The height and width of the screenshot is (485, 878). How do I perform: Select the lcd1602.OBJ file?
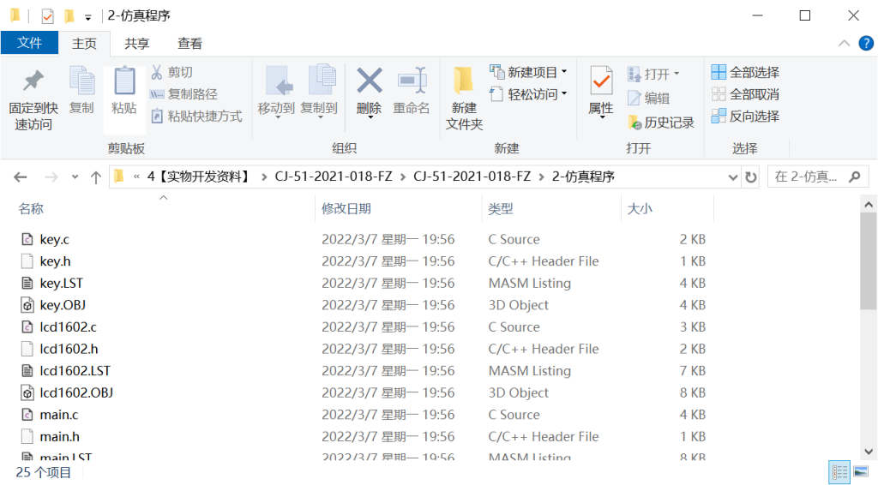pyautogui.click(x=76, y=392)
